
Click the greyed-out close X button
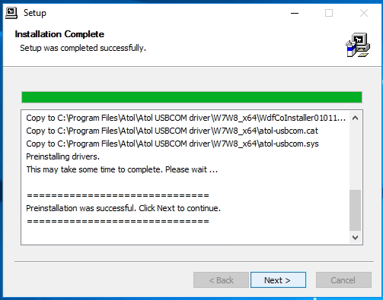364,13
